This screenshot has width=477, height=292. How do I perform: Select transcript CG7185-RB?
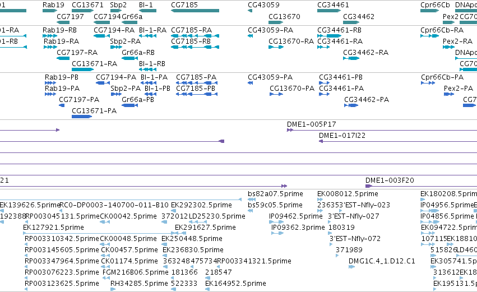click(x=195, y=47)
